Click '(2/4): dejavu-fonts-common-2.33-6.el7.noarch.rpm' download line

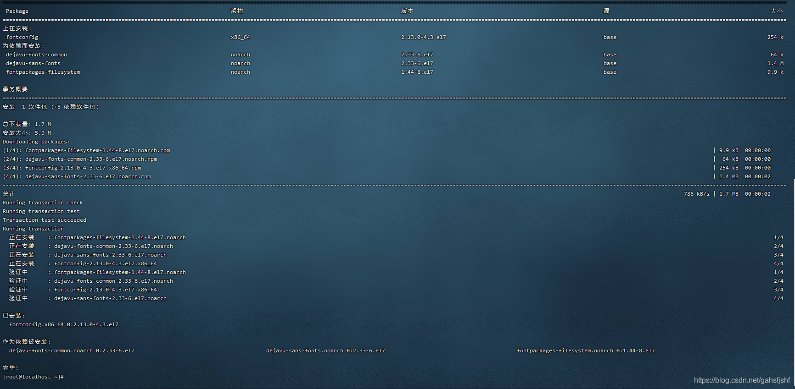pos(80,159)
